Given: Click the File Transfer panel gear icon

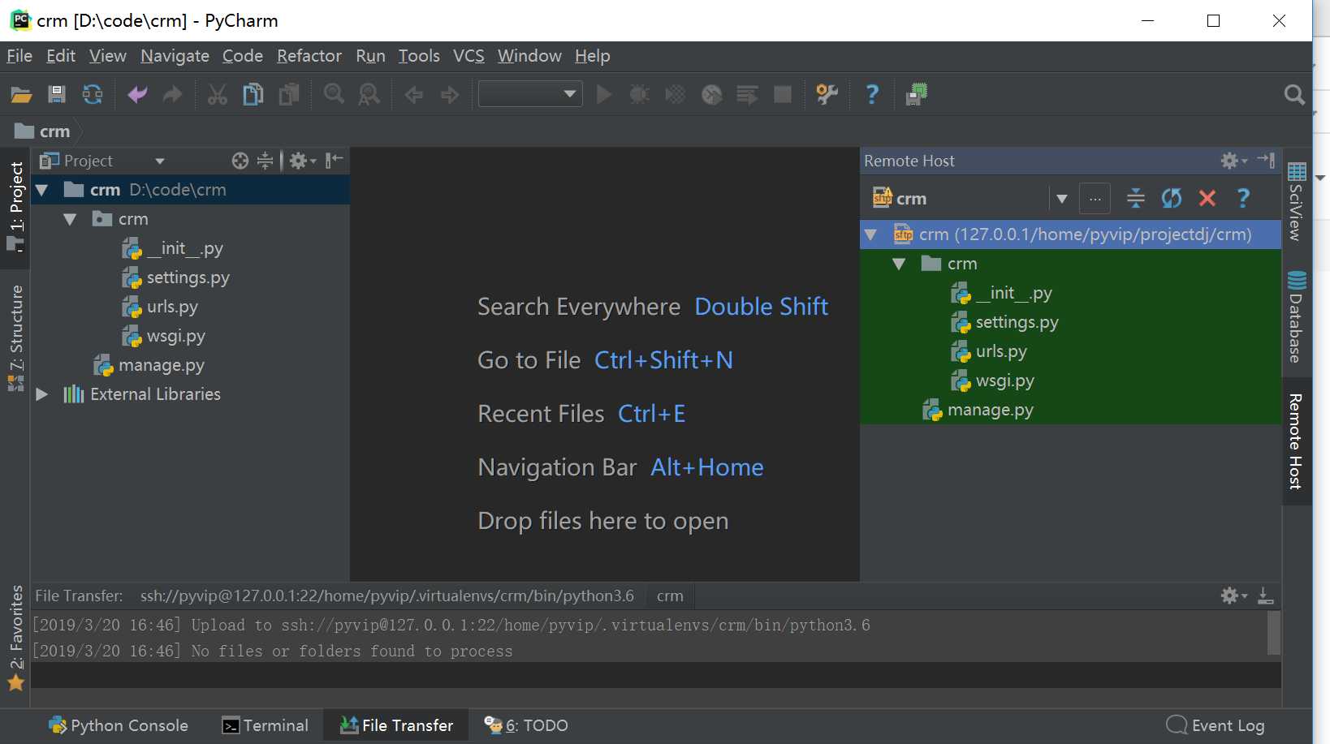Looking at the screenshot, I should (x=1233, y=596).
